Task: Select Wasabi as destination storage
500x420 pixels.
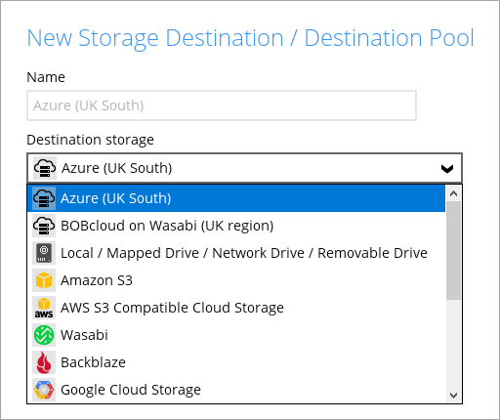Action: point(236,335)
